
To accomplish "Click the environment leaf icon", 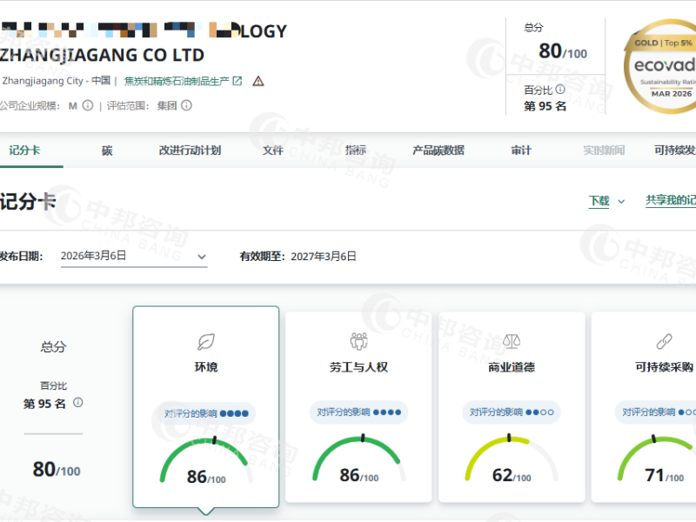I will coord(206,340).
